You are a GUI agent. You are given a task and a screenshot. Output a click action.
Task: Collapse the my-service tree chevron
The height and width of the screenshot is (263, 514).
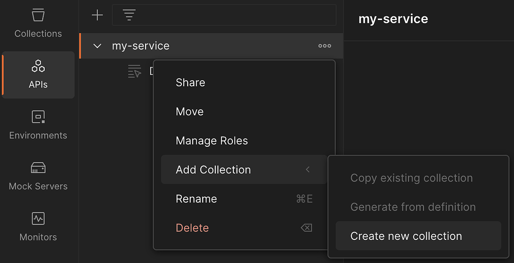click(97, 46)
